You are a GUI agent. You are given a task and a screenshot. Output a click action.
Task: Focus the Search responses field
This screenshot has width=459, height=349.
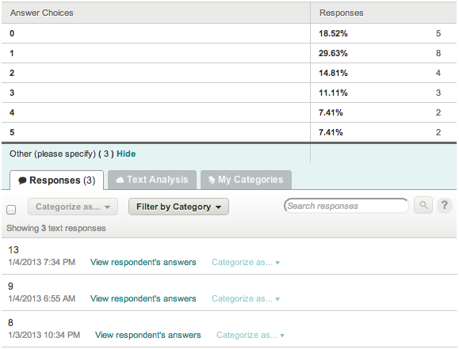pos(346,206)
